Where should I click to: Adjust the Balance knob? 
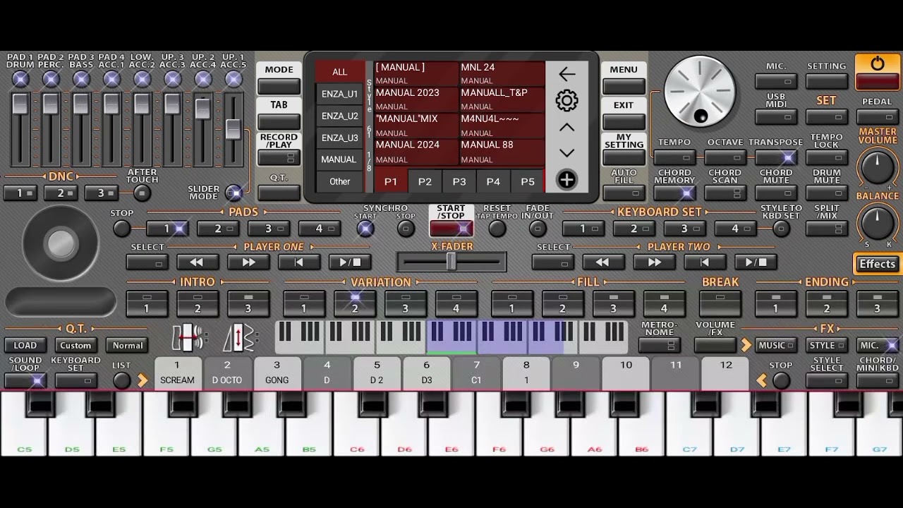coord(878,222)
